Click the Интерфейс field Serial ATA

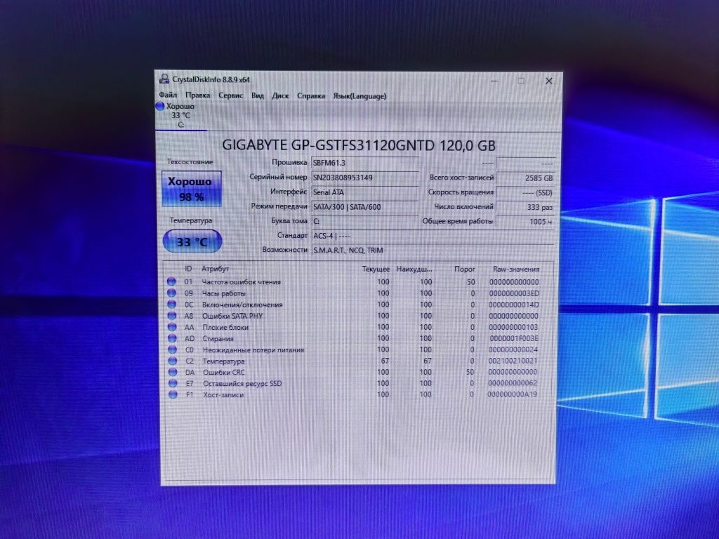point(364,192)
